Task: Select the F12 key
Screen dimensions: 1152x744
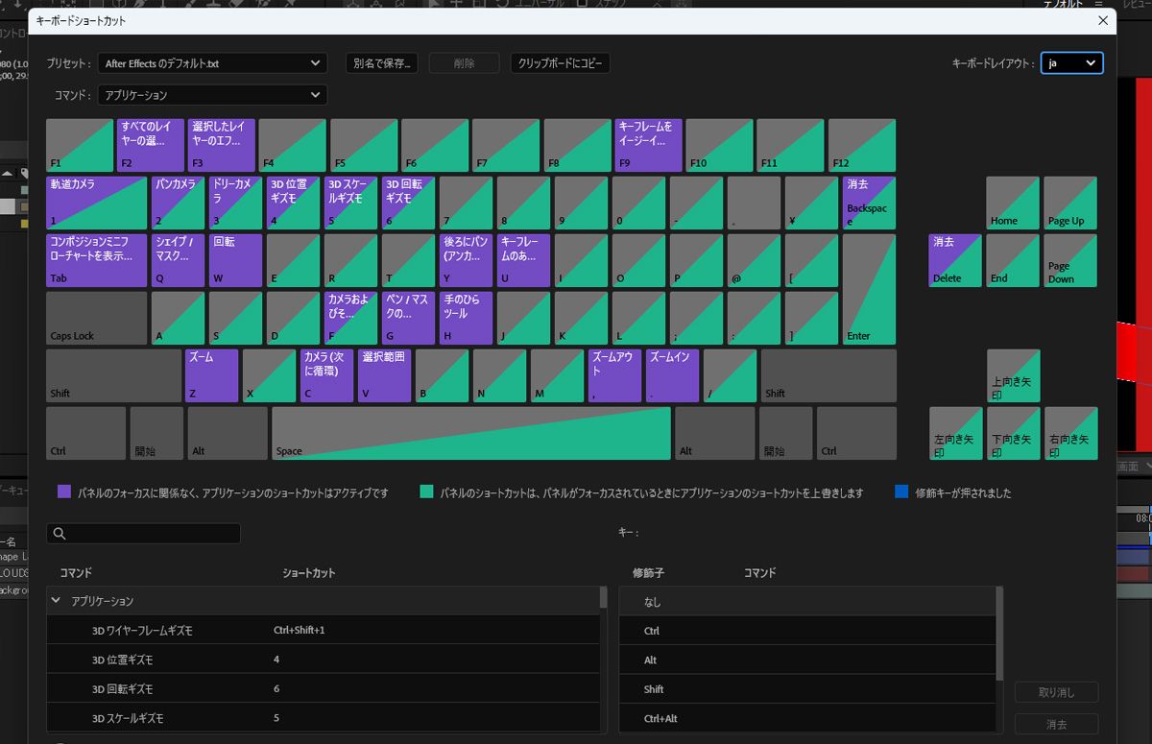Action: click(x=862, y=145)
